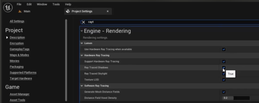Collapse the Lumen category
Screen dimensions: 259x103
point(82,43)
